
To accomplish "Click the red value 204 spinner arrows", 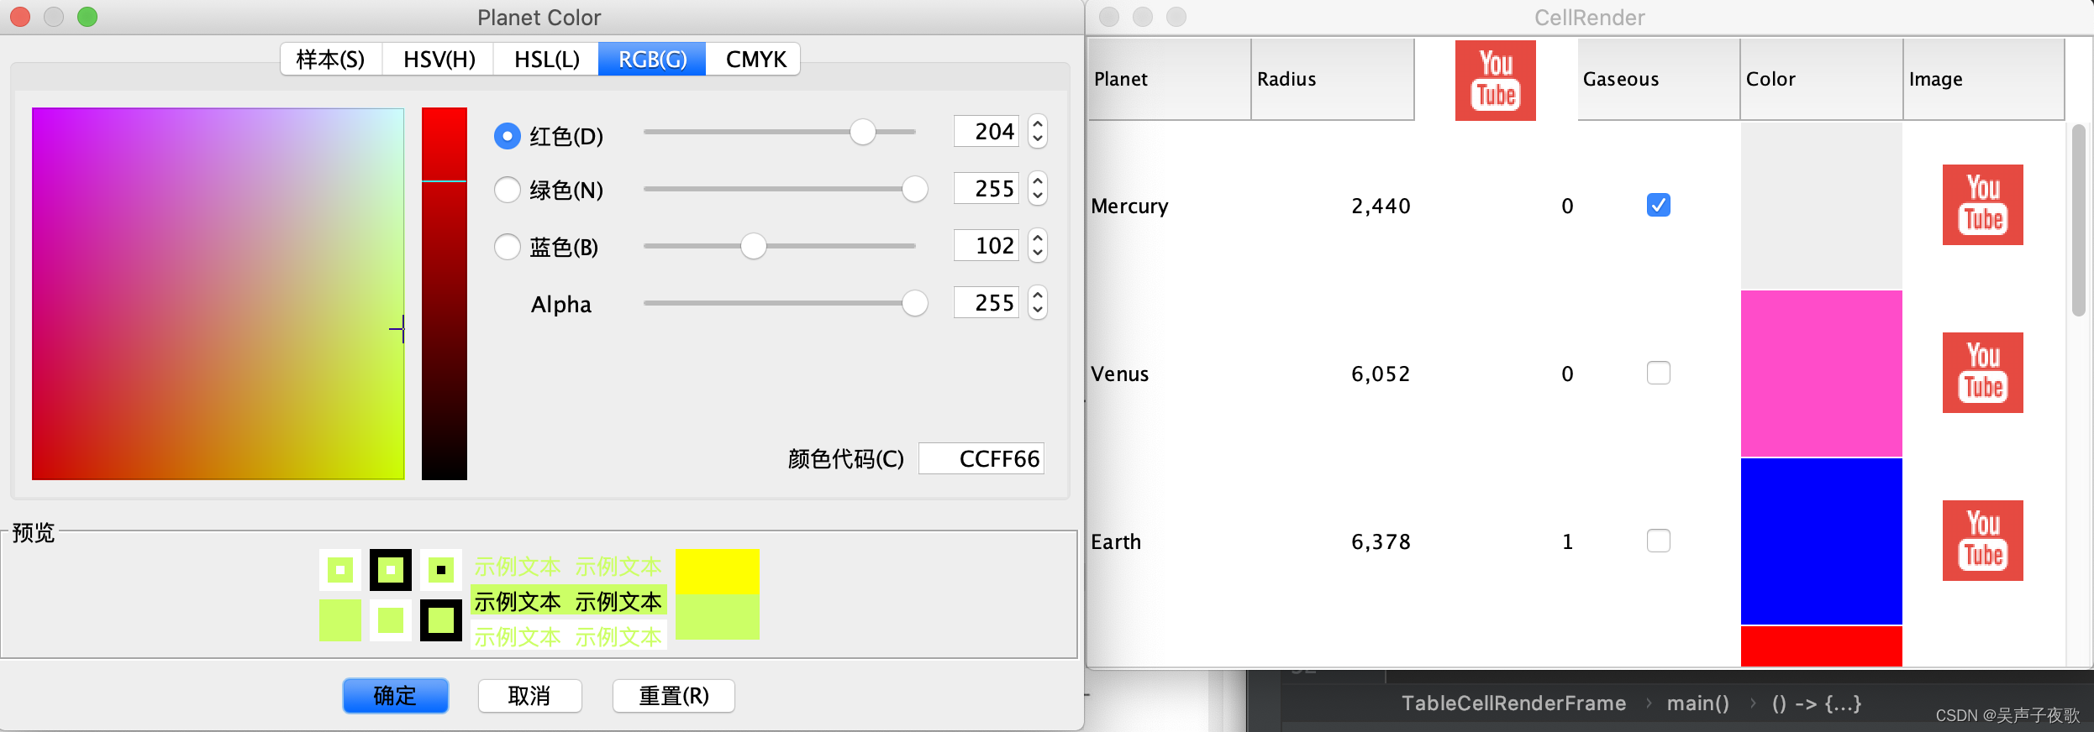I will pos(1038,131).
